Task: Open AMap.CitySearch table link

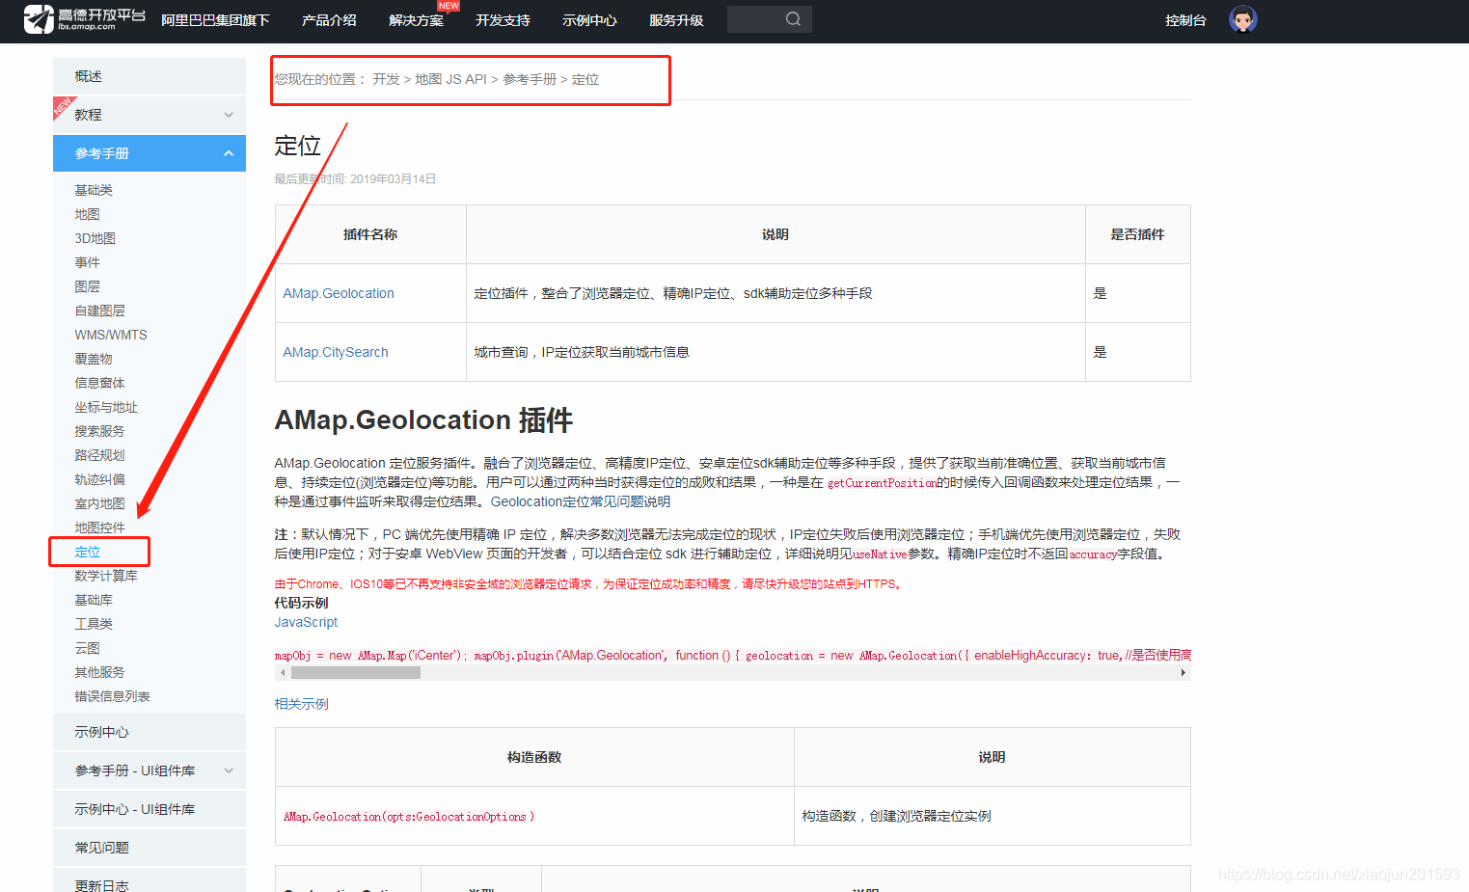Action: point(336,352)
